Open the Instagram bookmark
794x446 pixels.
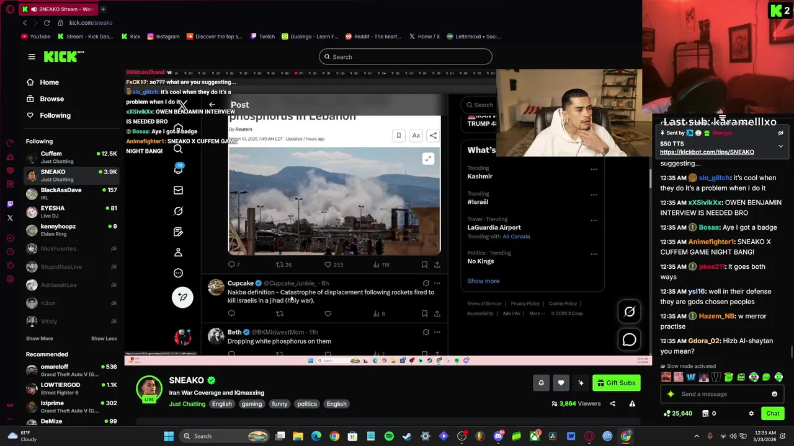pos(163,37)
